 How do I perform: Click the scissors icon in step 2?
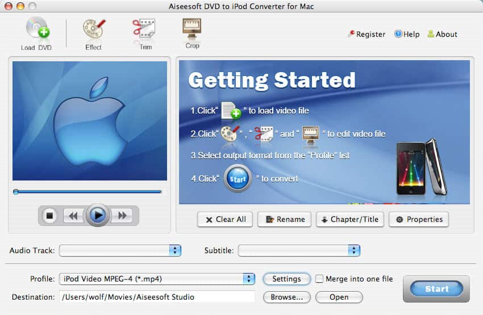pos(264,134)
